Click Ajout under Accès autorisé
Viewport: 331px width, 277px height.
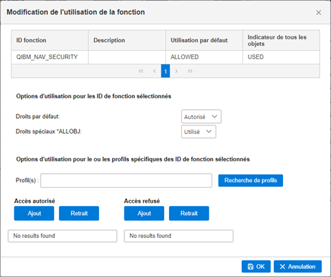tap(34, 213)
